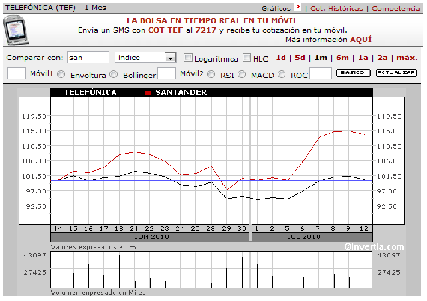
Task: Switch to 1a time range
Action: (x=363, y=58)
